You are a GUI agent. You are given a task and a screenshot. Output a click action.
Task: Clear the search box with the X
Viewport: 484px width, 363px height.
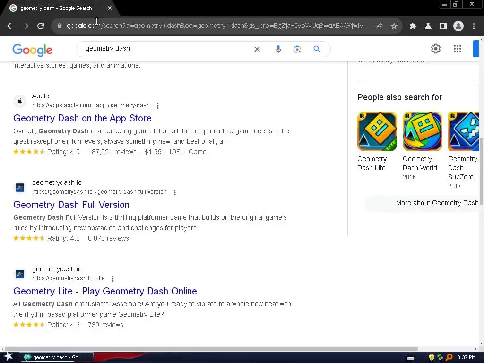(x=257, y=49)
